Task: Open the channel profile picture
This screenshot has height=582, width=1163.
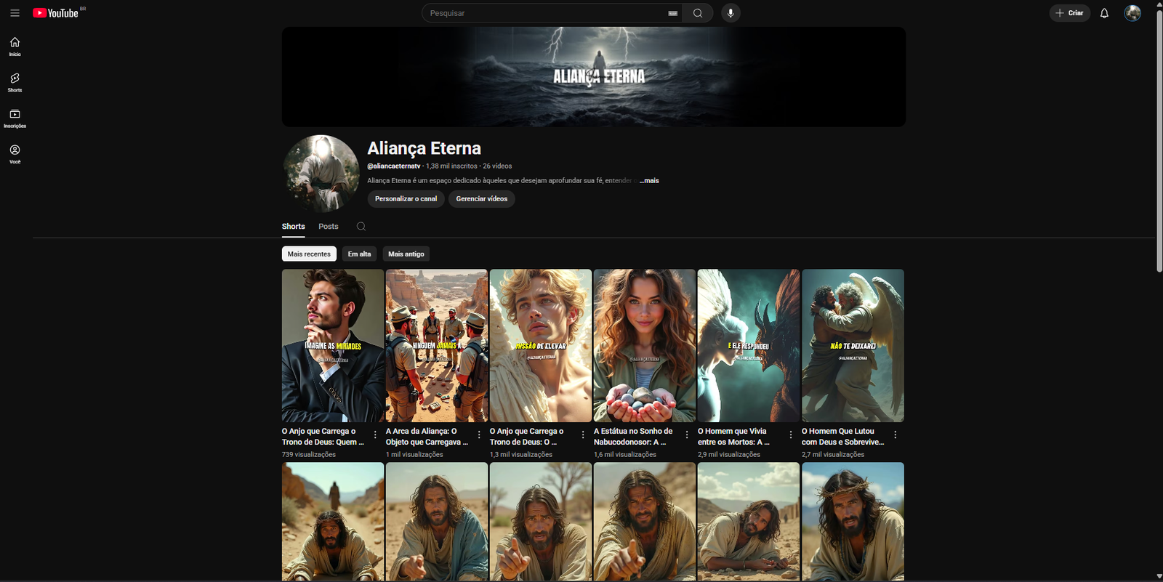Action: click(x=321, y=173)
